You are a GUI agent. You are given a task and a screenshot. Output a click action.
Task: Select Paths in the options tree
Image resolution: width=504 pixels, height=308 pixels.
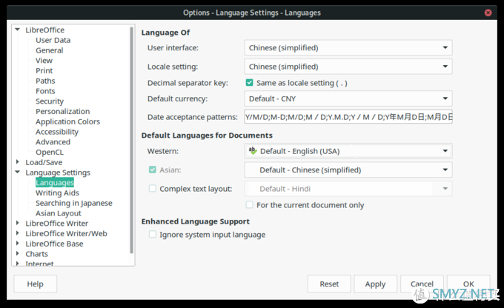45,81
